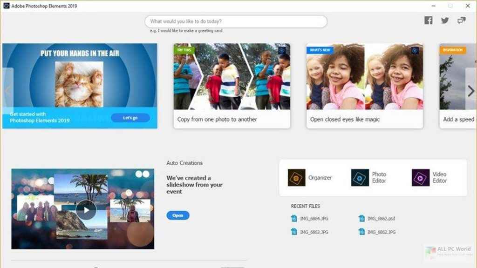The width and height of the screenshot is (477, 268).
Task: Click file icon beside IMG_6862.psd
Action: (x=361, y=218)
